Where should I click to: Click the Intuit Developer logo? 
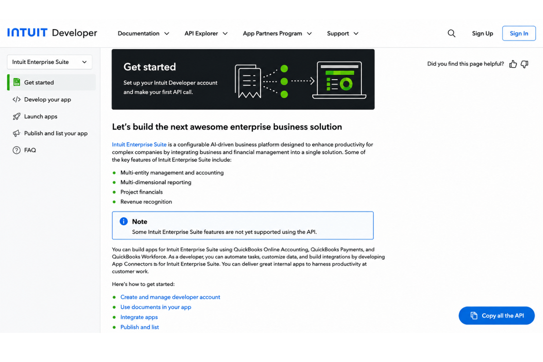point(52,33)
